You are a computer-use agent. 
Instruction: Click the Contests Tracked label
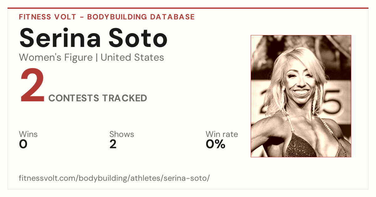(98, 98)
